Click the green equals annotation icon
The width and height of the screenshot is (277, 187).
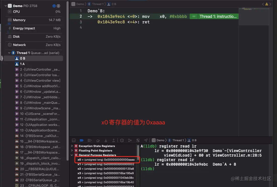point(194,16)
